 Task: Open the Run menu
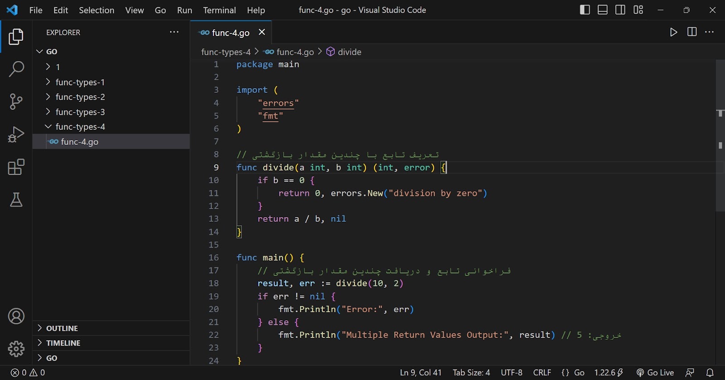pos(184,10)
